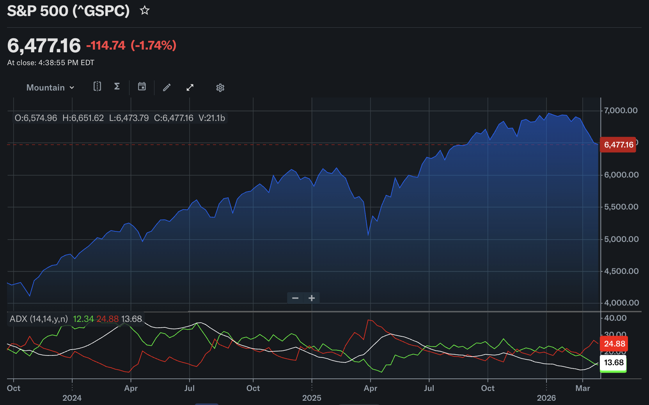Zoom out using the minus control
Viewport: 649px width, 405px height.
295,298
